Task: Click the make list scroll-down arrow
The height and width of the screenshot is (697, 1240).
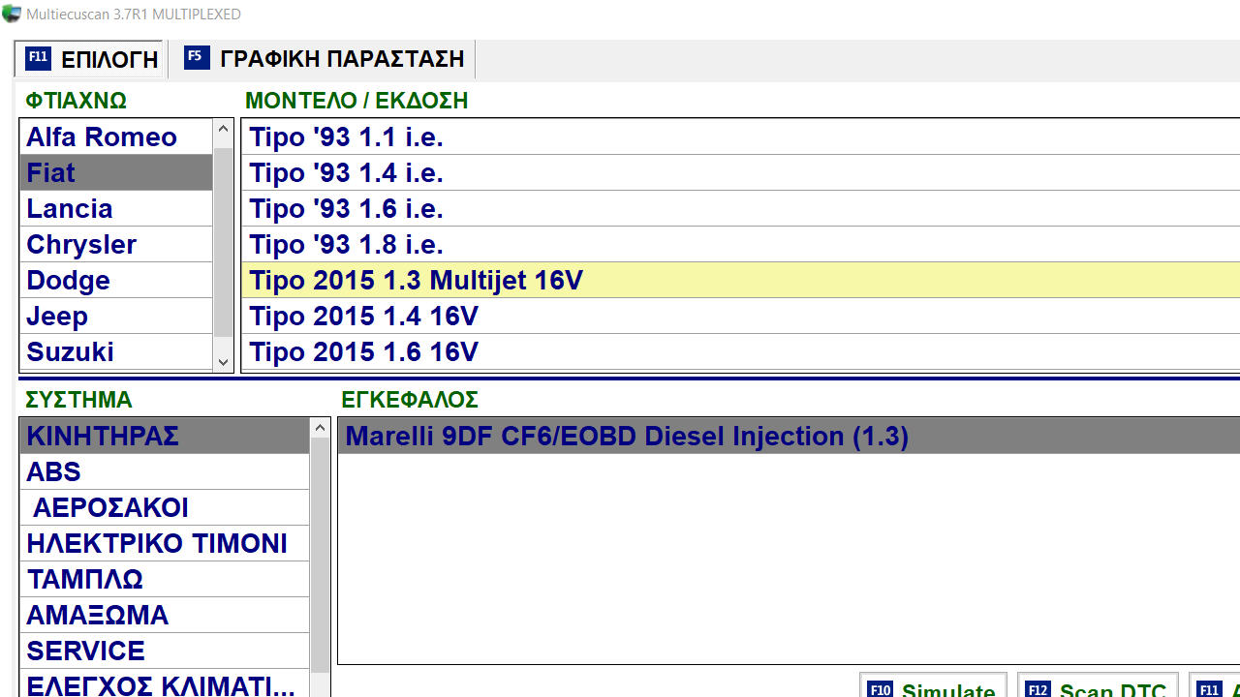Action: [x=224, y=361]
